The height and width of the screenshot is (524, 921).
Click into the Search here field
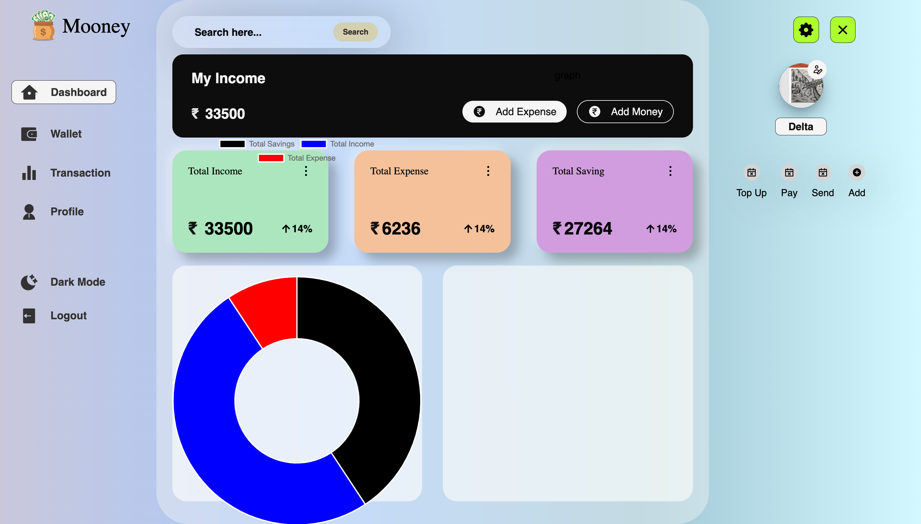[x=259, y=32]
